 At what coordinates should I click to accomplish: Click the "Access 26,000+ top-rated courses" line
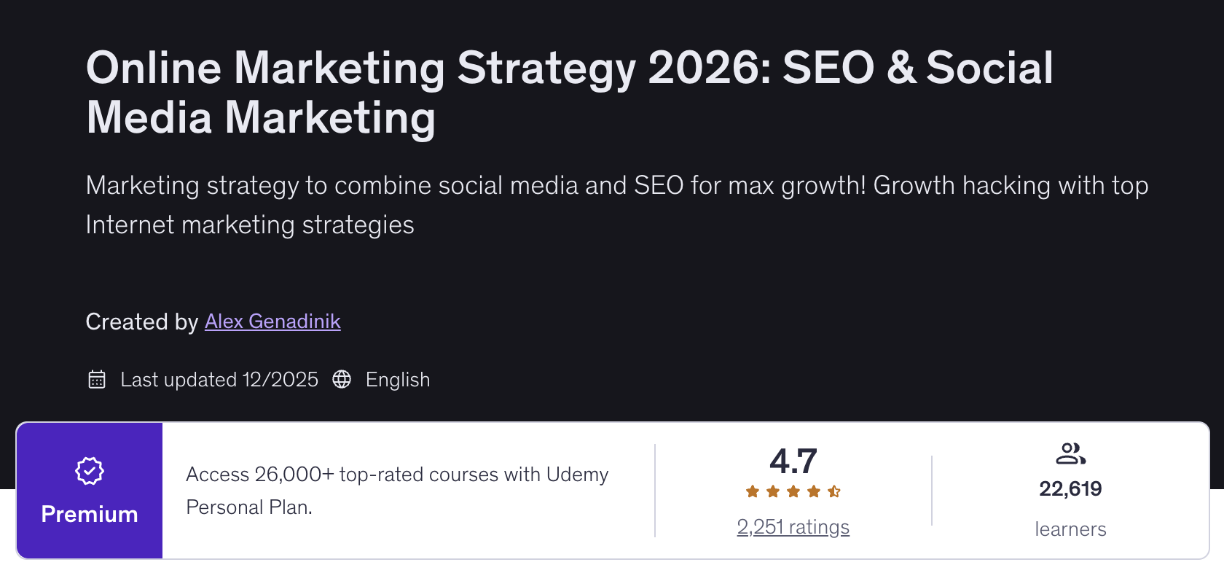[x=397, y=475]
